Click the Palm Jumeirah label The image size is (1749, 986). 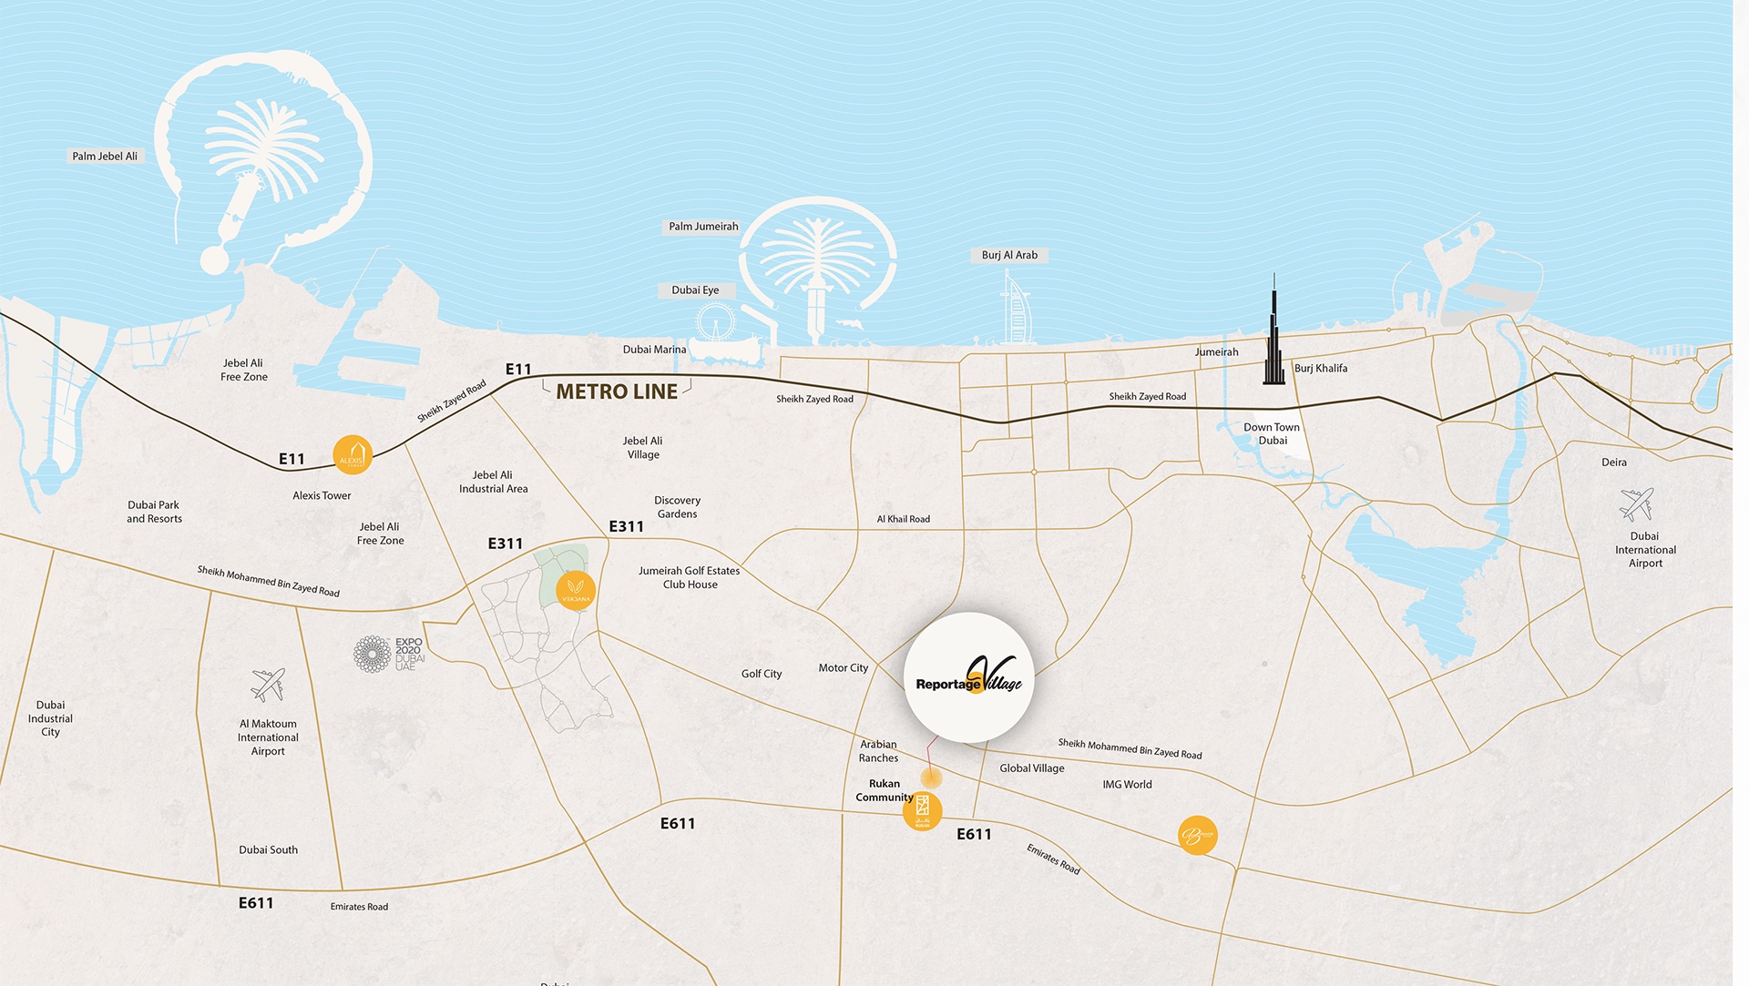703,227
